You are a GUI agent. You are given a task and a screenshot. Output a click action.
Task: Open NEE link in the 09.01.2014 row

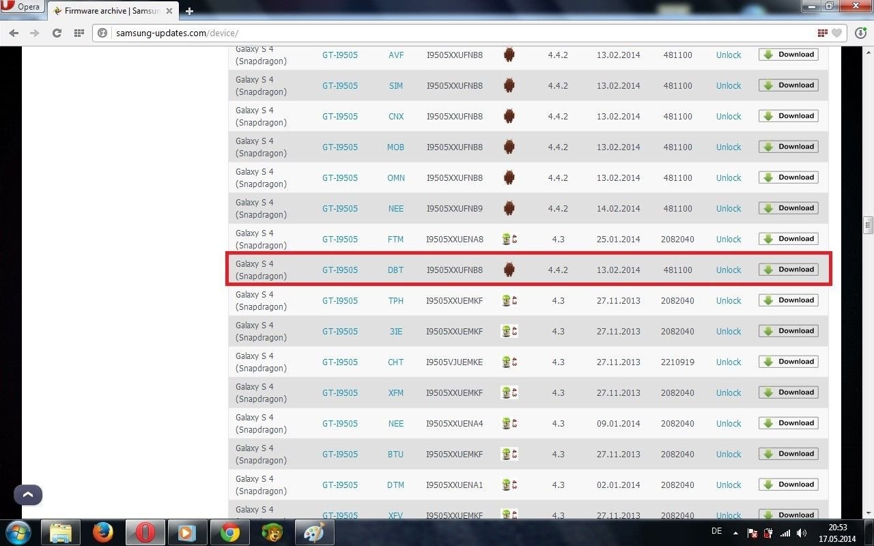[x=396, y=424]
